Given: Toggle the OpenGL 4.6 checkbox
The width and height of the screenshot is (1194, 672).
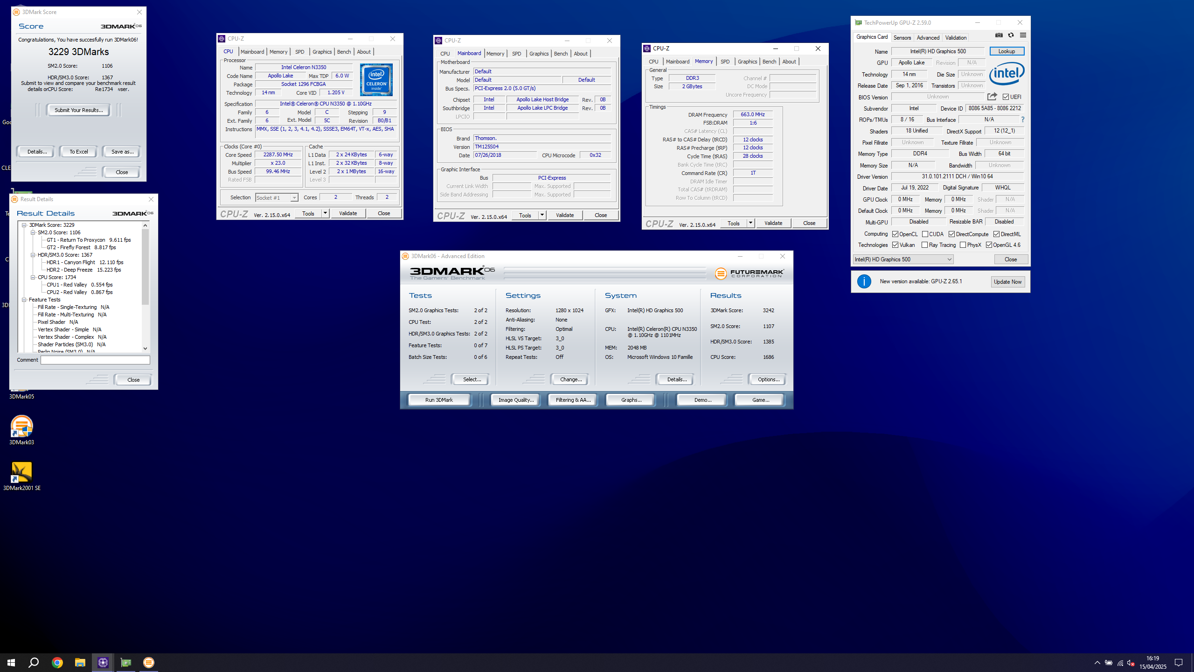Looking at the screenshot, I should coord(989,245).
